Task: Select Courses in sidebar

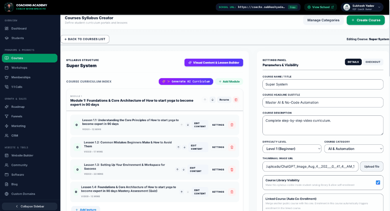Action: (30, 58)
